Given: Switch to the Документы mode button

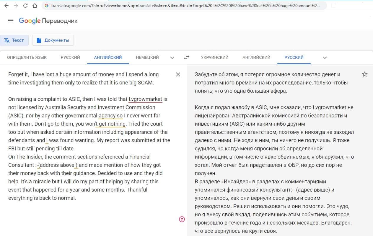Looking at the screenshot, I should tap(53, 40).
